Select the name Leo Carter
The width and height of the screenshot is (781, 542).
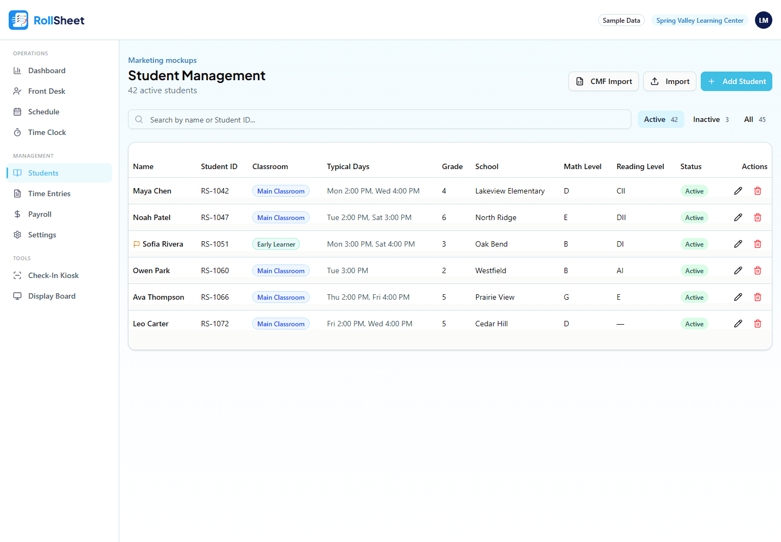point(151,324)
